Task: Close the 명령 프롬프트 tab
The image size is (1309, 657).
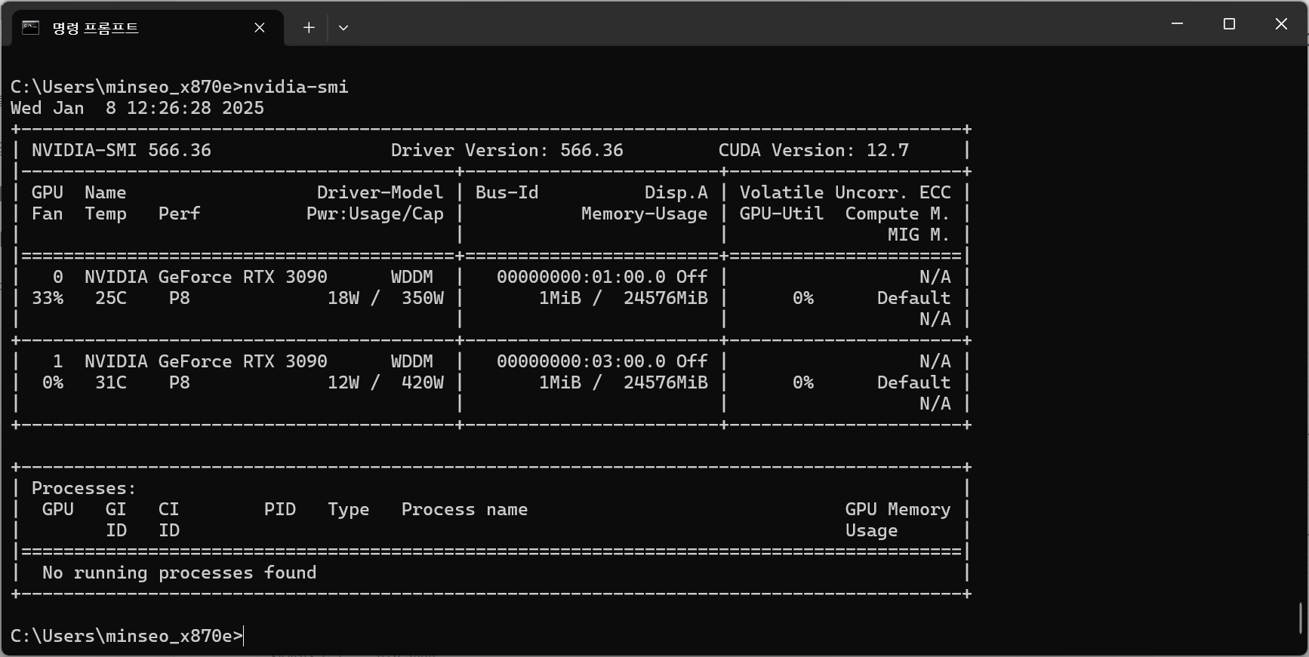Action: [x=260, y=28]
